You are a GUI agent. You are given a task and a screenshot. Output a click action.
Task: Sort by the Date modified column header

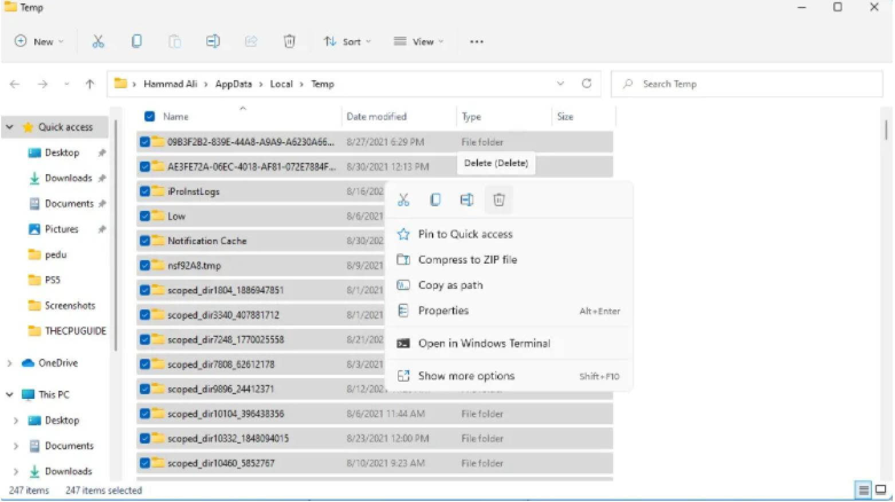pos(376,116)
